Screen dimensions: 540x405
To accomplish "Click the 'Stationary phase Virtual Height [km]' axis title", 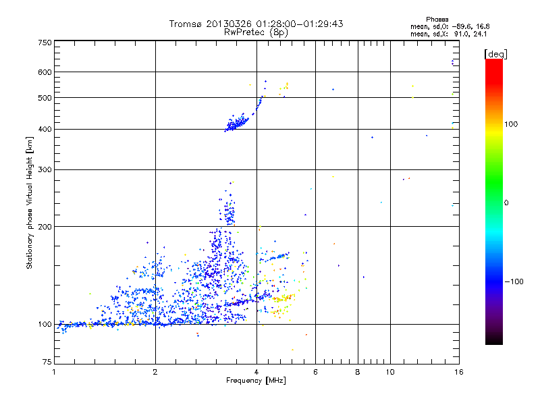I will pos(30,202).
